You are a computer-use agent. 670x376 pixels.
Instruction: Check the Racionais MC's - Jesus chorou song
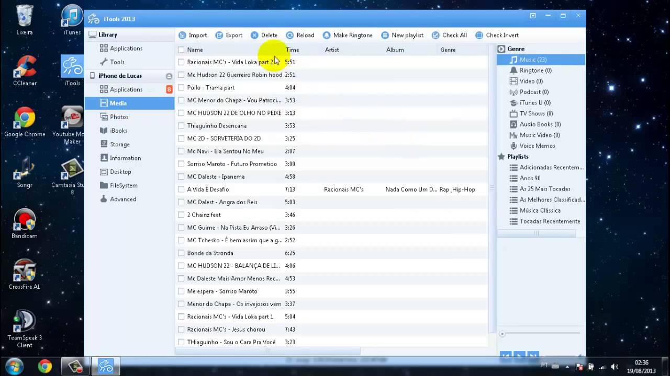coord(181,330)
